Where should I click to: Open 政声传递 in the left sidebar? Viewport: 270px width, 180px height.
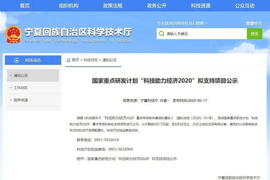tap(21, 100)
